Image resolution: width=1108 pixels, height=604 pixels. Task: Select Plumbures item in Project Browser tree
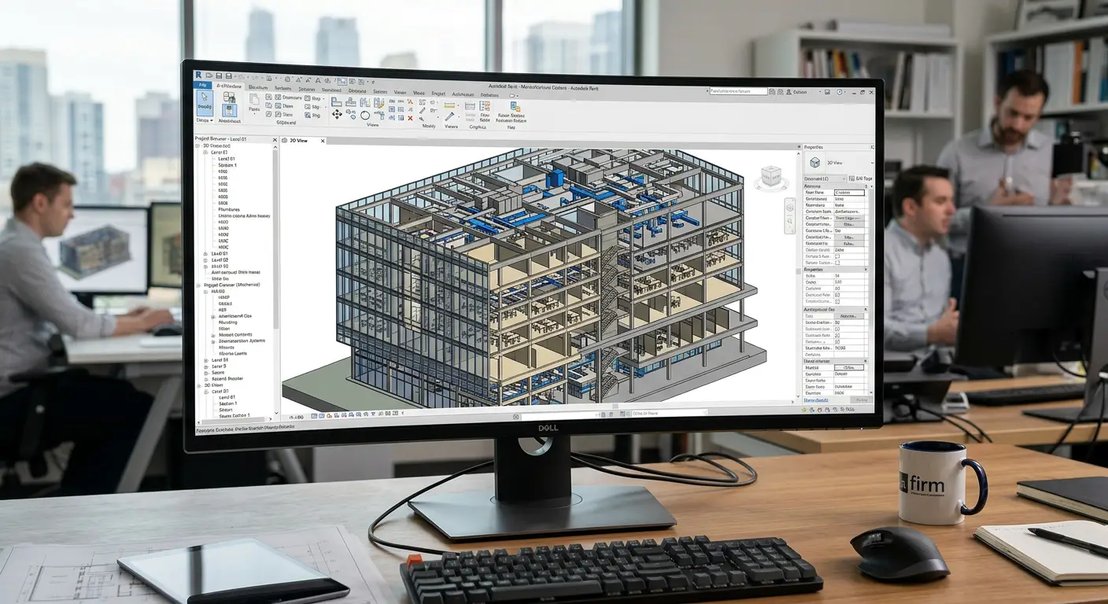[x=229, y=209]
